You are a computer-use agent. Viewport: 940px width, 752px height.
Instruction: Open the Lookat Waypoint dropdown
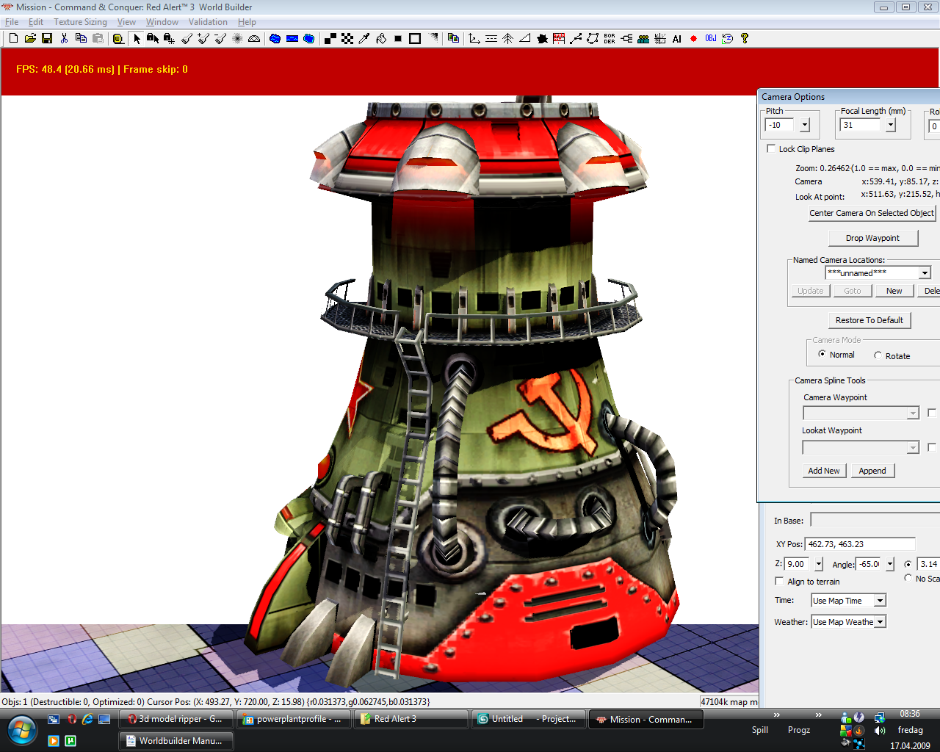[913, 447]
